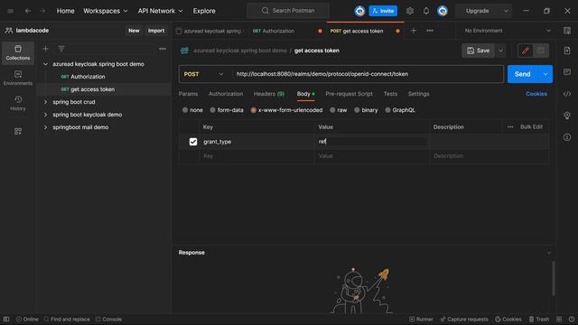Viewport: 578px width, 325px height.
Task: Collapse azuread keycloak spring boot demo collection
Action: pos(45,64)
